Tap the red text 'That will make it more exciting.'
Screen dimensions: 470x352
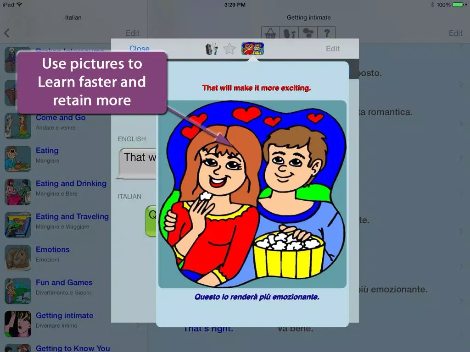tap(257, 88)
